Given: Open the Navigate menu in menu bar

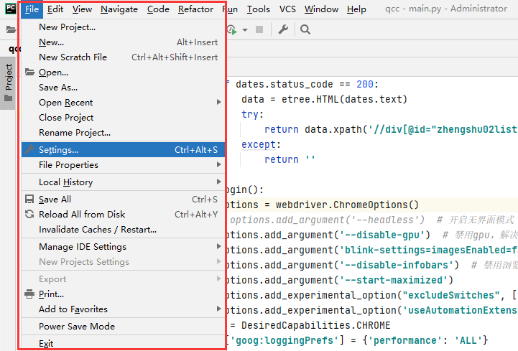Looking at the screenshot, I should pos(119,9).
